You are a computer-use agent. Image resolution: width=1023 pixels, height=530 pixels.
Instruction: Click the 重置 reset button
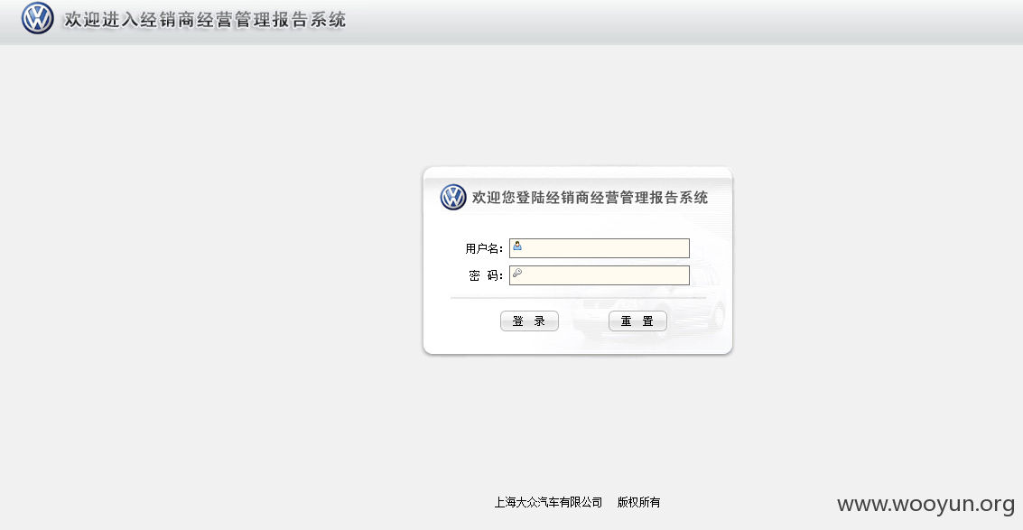point(637,321)
